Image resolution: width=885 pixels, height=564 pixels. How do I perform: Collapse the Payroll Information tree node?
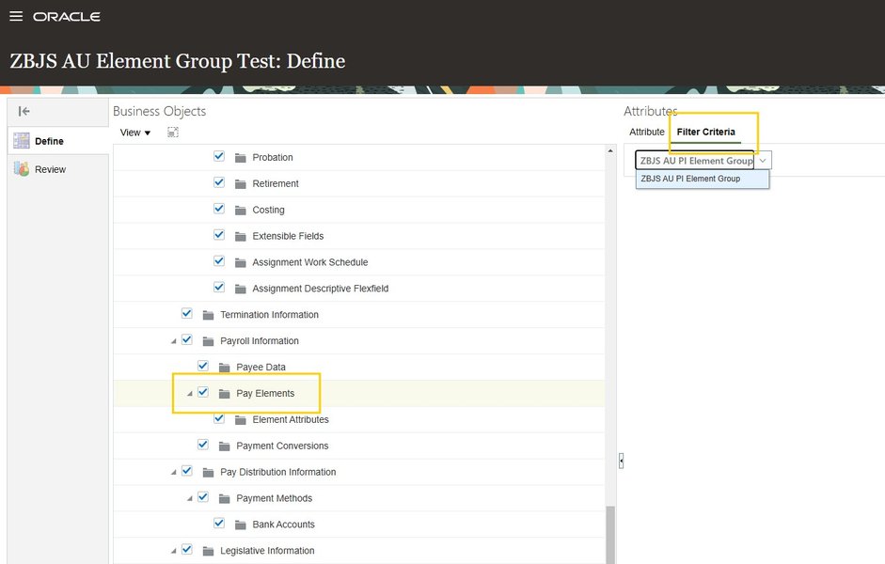click(173, 341)
